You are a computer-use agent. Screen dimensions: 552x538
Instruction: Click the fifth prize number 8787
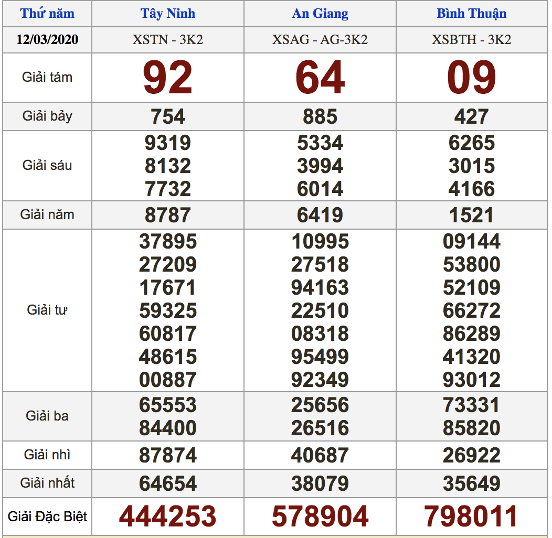(x=168, y=215)
